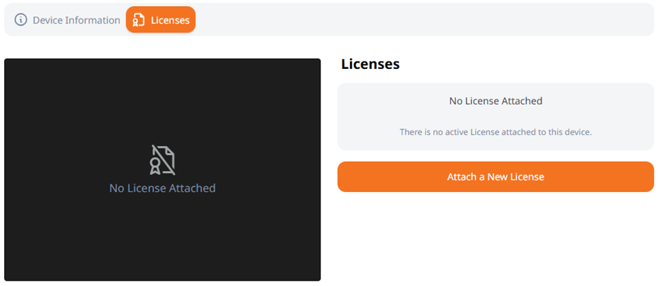Click the "Attach a New License" button label
The height and width of the screenshot is (286, 659).
coord(495,176)
